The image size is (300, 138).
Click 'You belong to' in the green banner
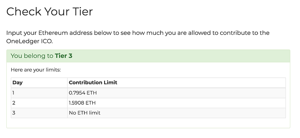[32, 56]
